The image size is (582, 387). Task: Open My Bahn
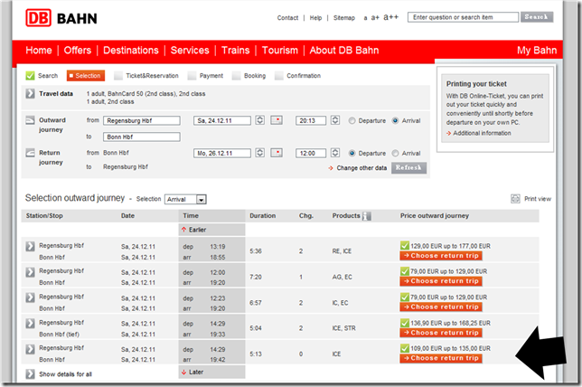(537, 50)
